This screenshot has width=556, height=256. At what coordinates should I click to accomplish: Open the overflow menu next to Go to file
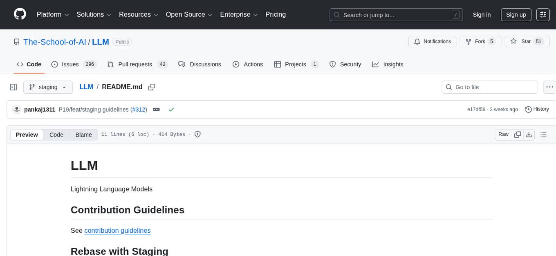click(549, 87)
